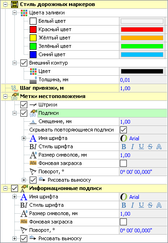
Task: Click the Рисовать выноску icon in Информационные подписи
Action: [x=33, y=238]
